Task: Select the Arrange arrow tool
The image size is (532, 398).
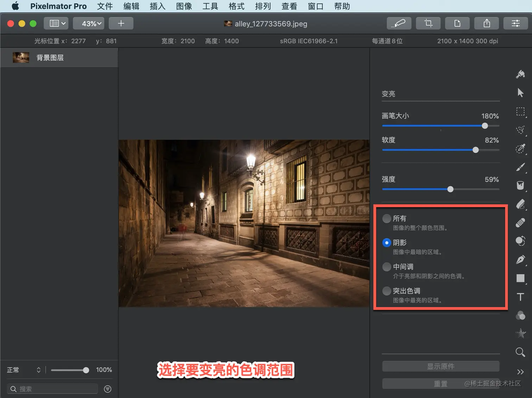Action: (x=520, y=93)
